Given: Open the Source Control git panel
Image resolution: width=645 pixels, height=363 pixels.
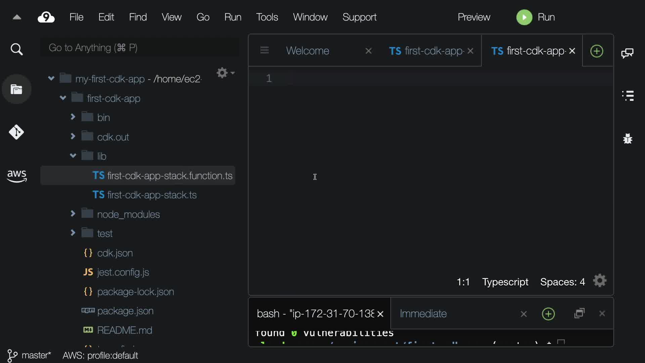Looking at the screenshot, I should [16, 132].
